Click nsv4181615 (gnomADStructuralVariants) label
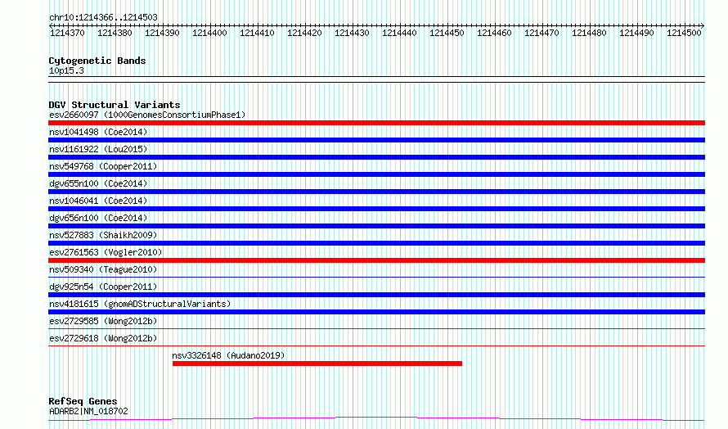The height and width of the screenshot is (429, 728). tap(140, 304)
